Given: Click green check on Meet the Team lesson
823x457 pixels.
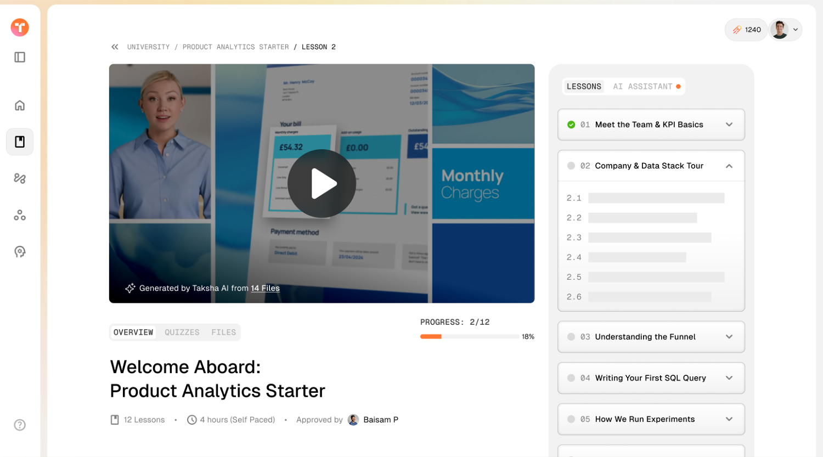Looking at the screenshot, I should 571,125.
